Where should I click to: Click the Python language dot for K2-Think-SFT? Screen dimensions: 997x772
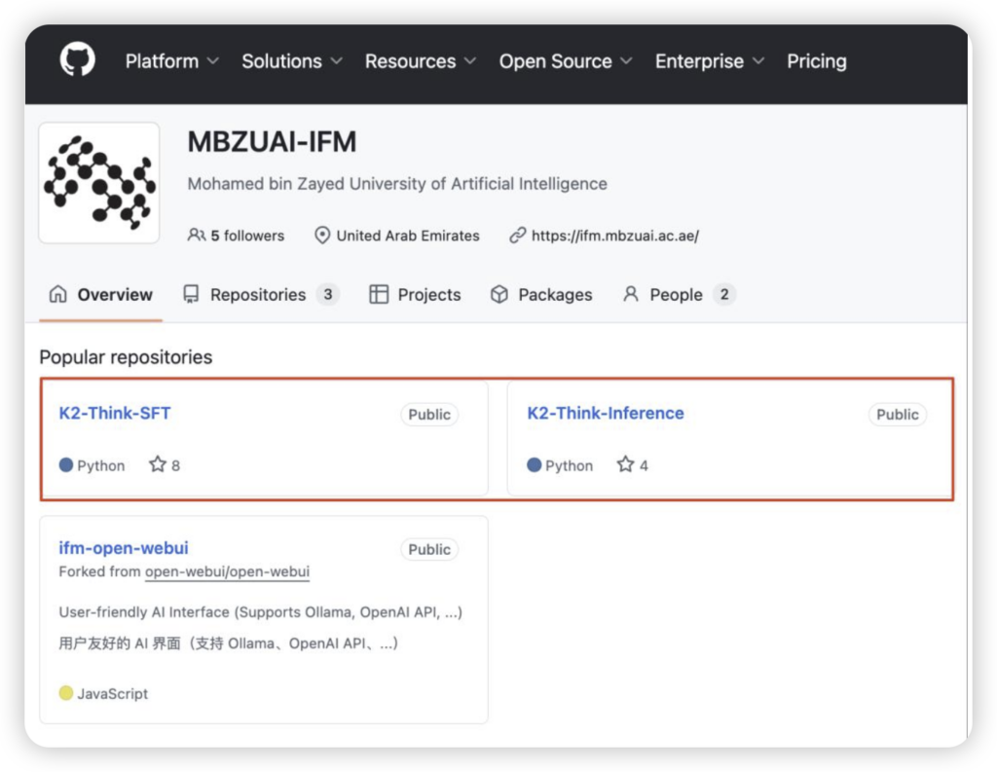[x=65, y=464]
